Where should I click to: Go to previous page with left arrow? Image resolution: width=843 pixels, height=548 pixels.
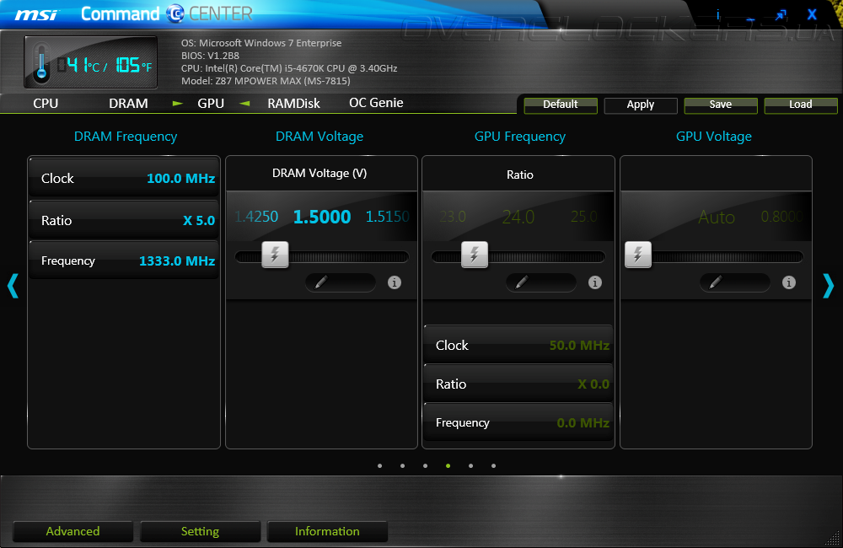pyautogui.click(x=13, y=286)
